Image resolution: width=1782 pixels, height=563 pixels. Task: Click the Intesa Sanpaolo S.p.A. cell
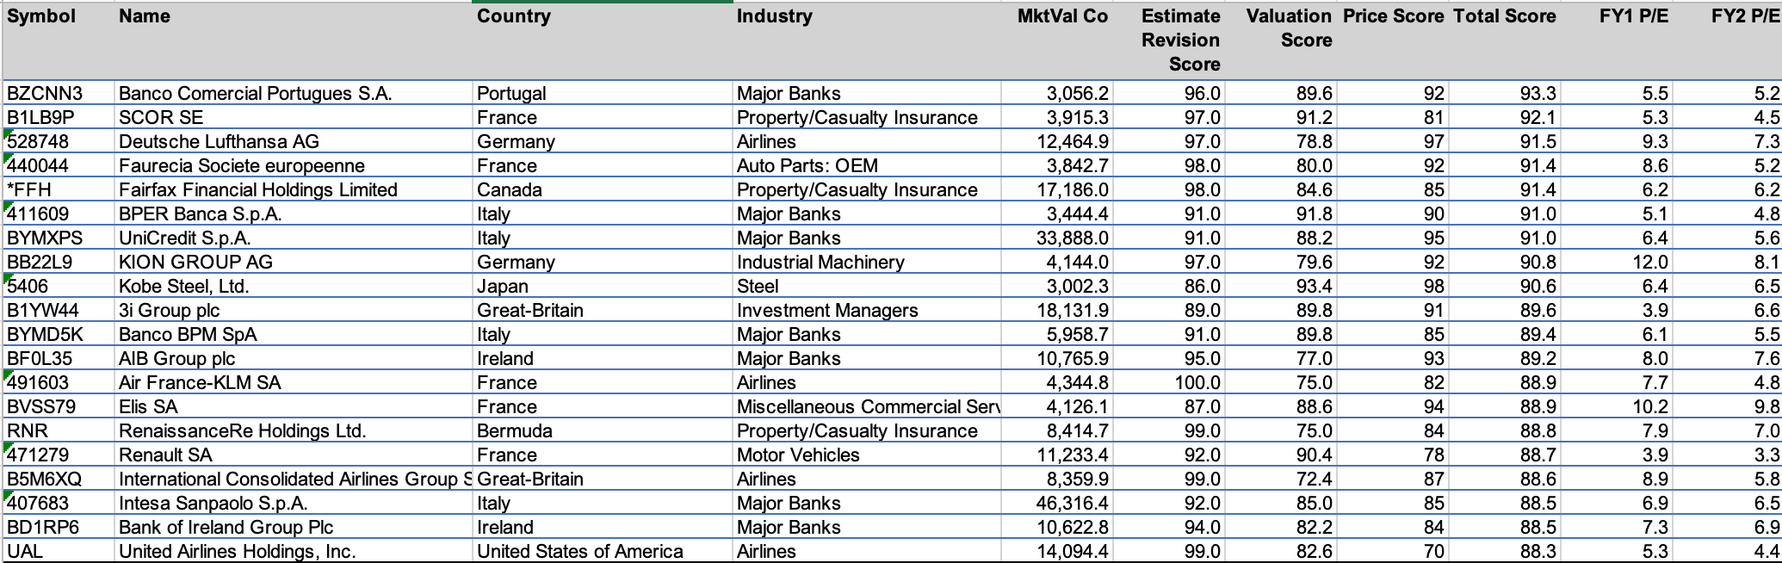[x=293, y=503]
